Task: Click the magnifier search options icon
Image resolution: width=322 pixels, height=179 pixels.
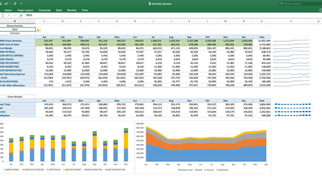Action: 282,4
